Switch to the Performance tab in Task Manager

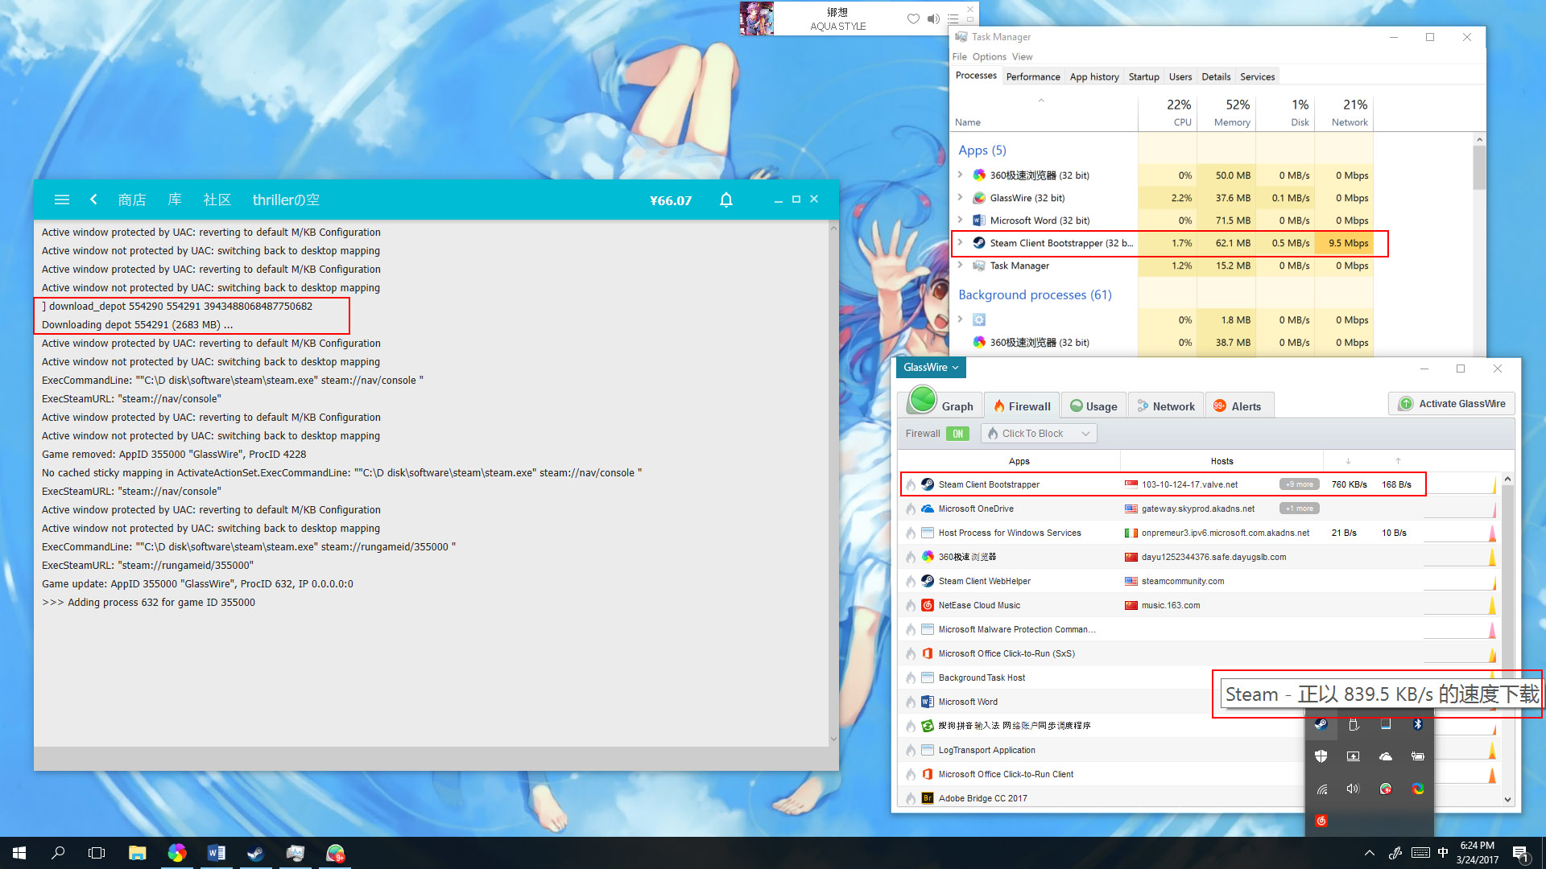pos(1033,76)
